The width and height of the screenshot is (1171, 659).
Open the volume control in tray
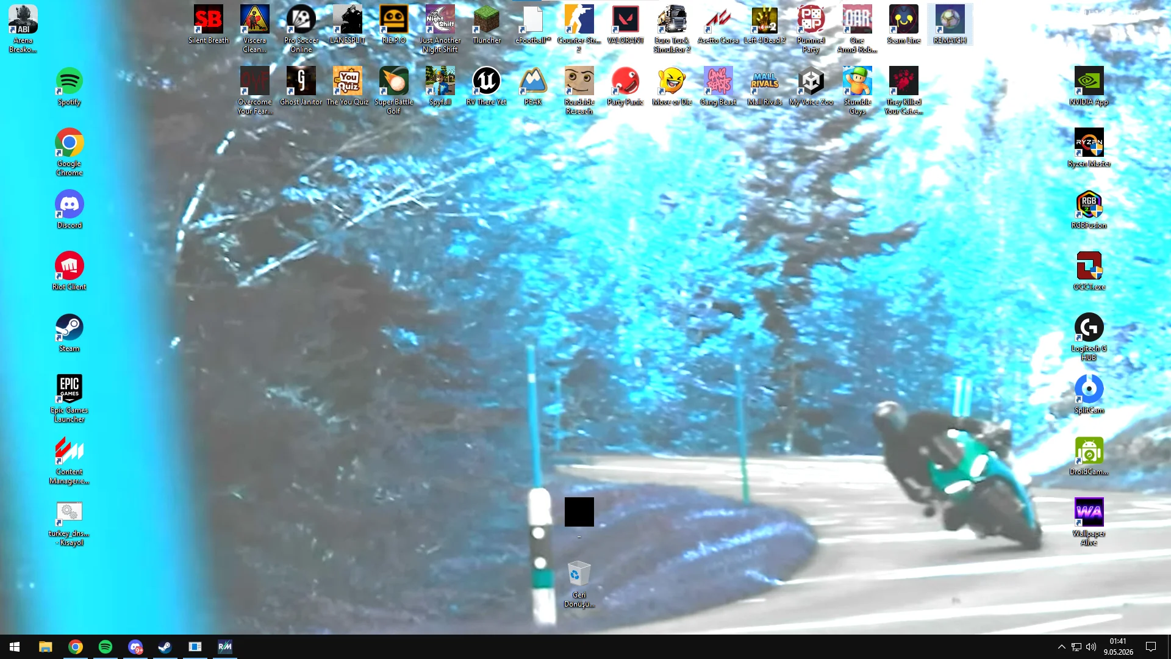[x=1091, y=647]
